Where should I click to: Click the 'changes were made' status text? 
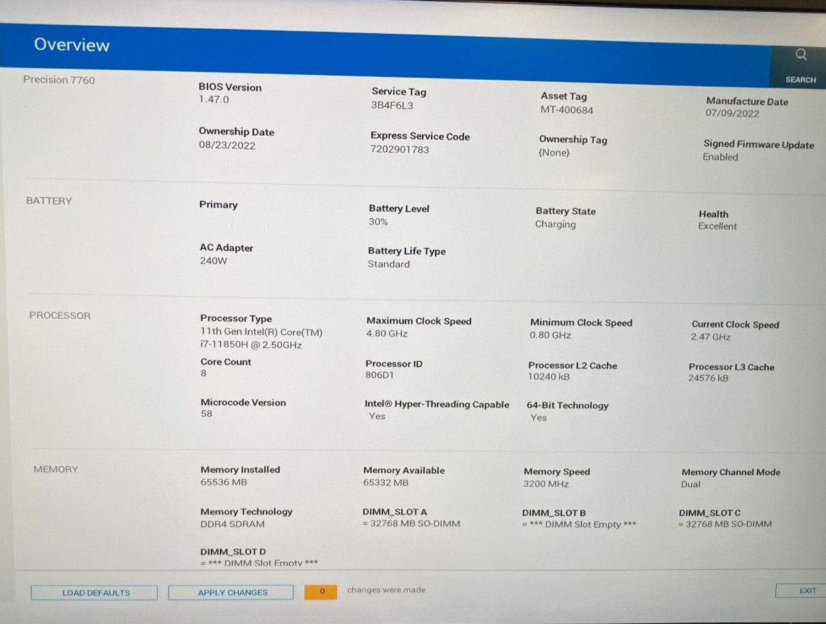coord(386,590)
